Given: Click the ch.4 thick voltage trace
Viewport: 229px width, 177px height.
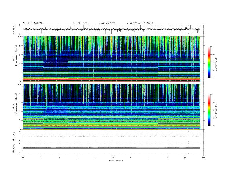Looking at the screenshot, I should click(x=111, y=148).
